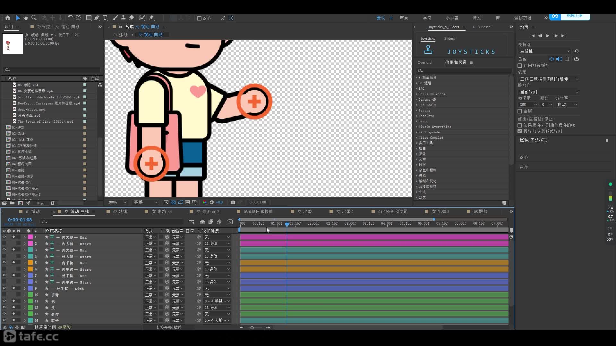Click the reset exposure icon
The width and height of the screenshot is (616, 346).
coord(212,202)
